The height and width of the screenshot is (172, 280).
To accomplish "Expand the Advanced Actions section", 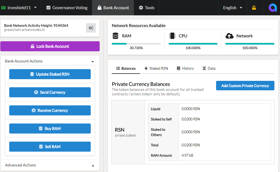I will coord(92,166).
